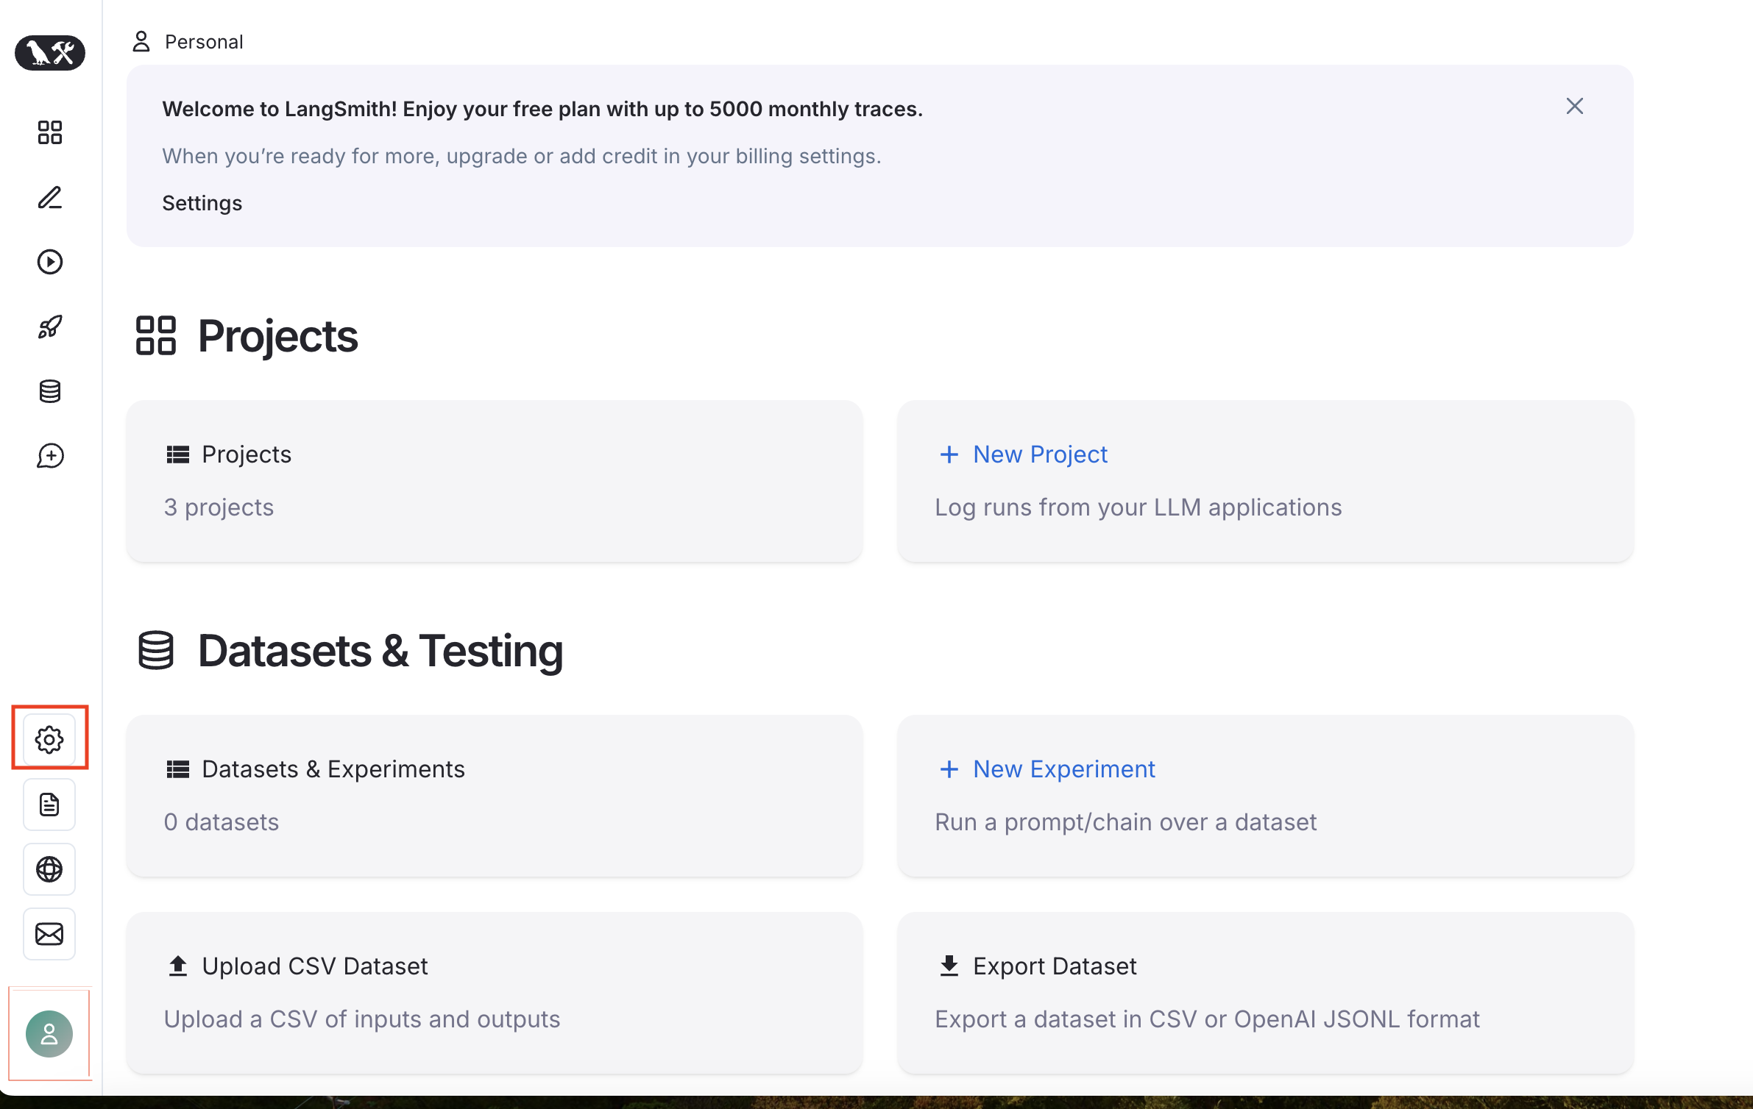
Task: Click the Settings link in welcome banner
Action: tap(202, 203)
